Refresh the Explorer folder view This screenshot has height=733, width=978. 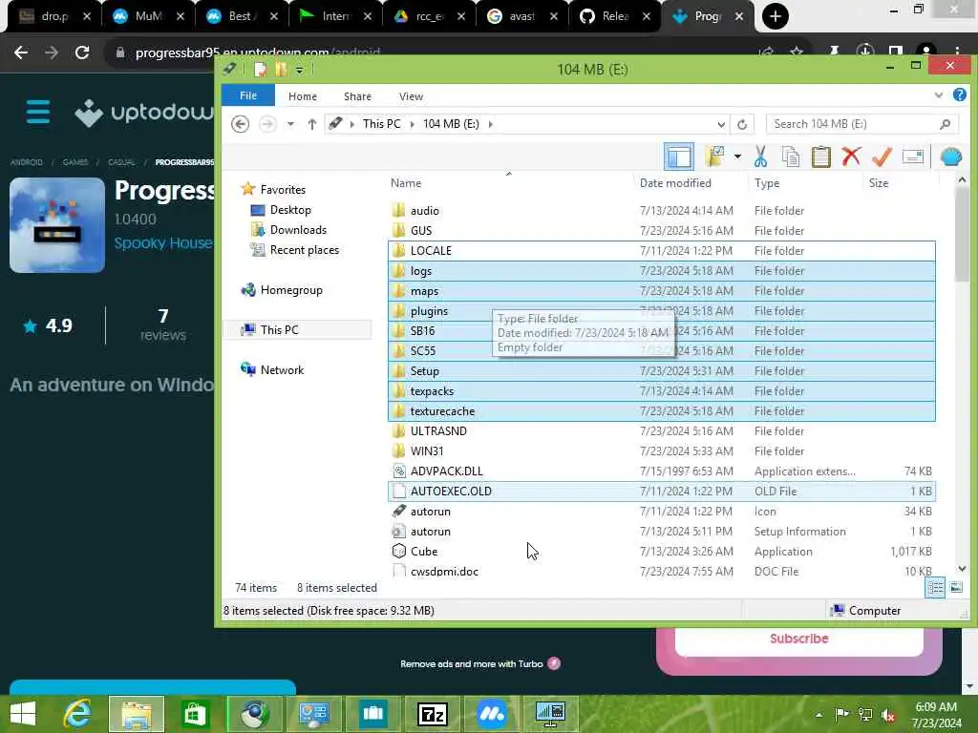pyautogui.click(x=741, y=124)
